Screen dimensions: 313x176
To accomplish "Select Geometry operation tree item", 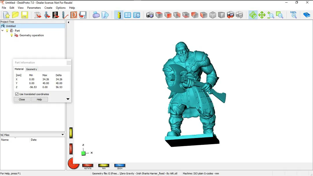I will coord(32,35).
